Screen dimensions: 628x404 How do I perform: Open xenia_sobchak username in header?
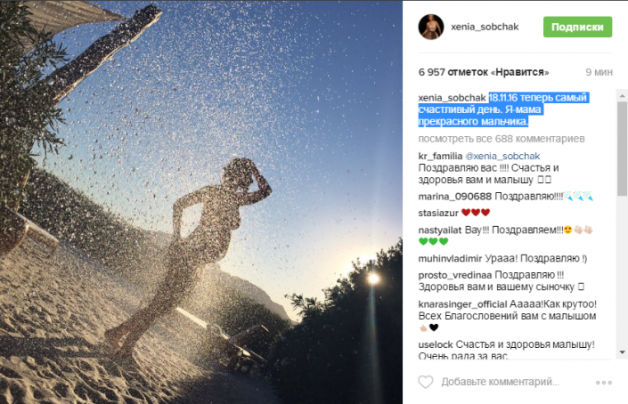pyautogui.click(x=485, y=27)
